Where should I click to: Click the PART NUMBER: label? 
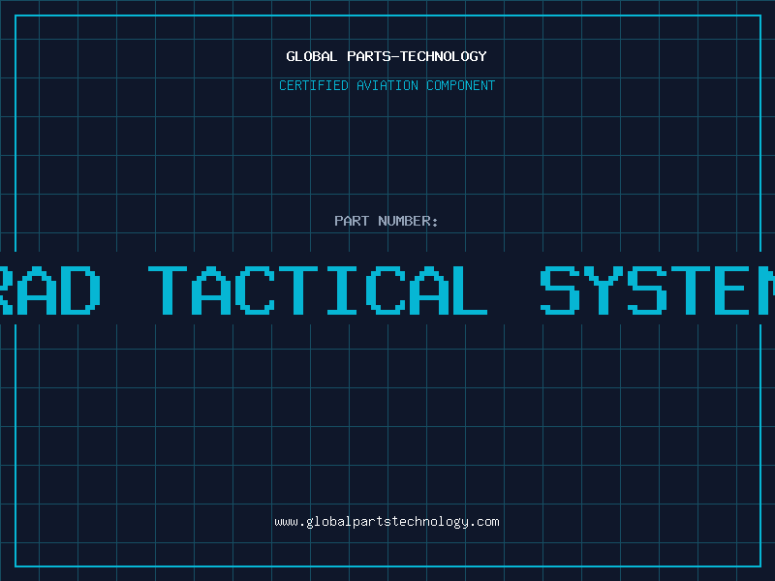pos(387,221)
